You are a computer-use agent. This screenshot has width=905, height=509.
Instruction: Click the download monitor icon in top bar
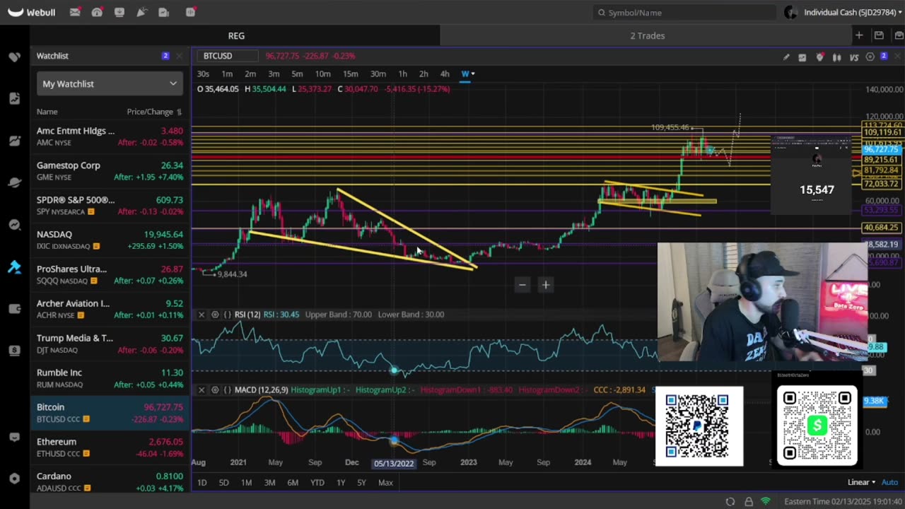119,12
